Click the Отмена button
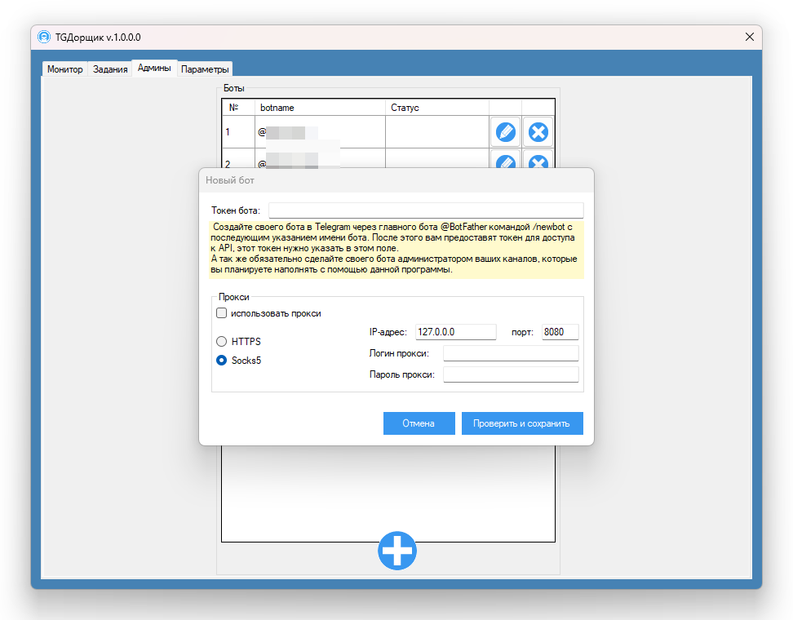Screen dimensions: 793x620 pyautogui.click(x=419, y=423)
